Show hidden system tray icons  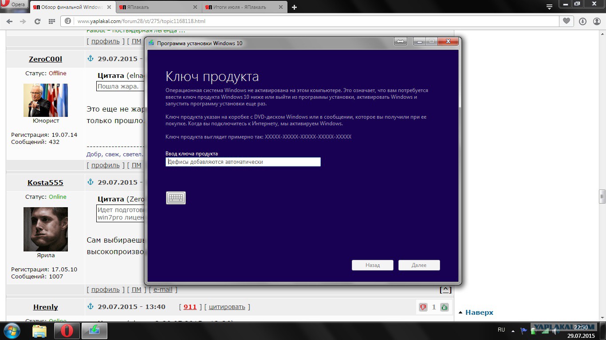point(513,330)
